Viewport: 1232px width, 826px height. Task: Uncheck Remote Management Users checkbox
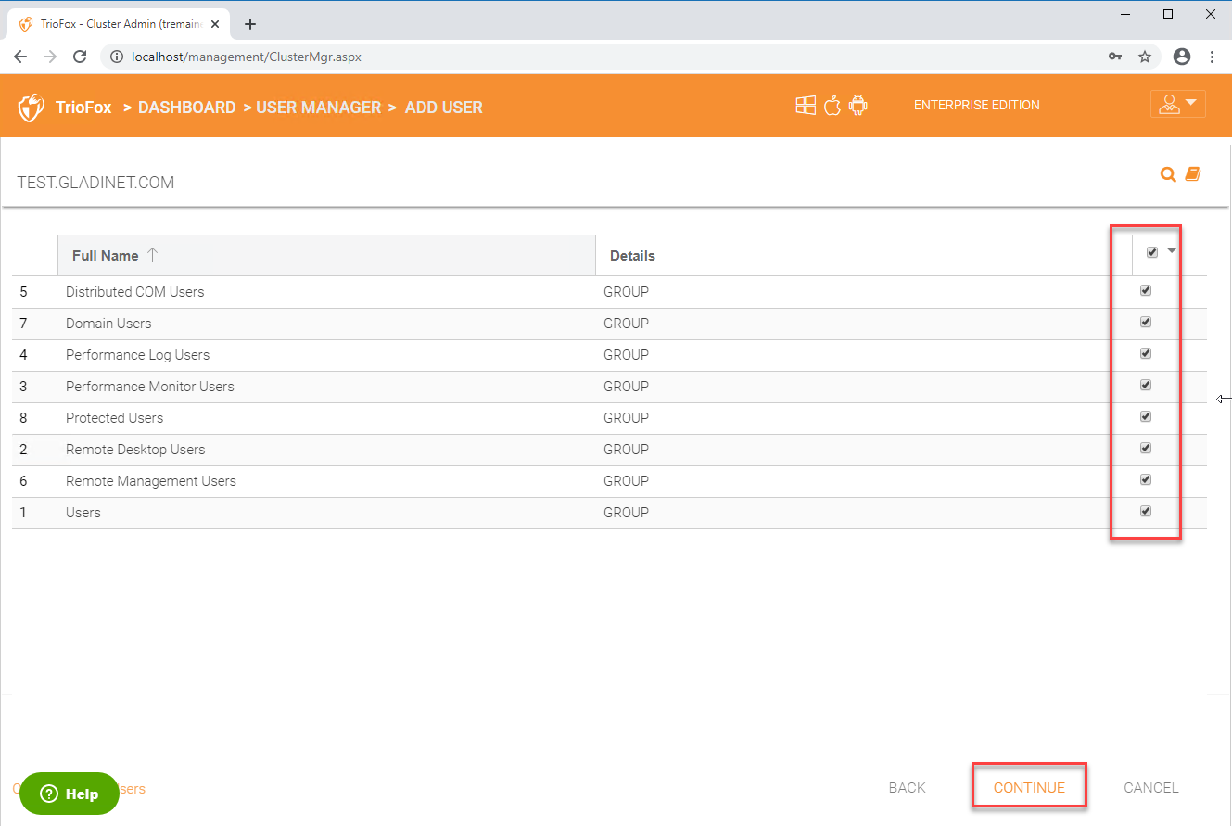tap(1146, 479)
